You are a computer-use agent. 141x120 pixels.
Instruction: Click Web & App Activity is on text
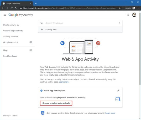click(x=55, y=91)
